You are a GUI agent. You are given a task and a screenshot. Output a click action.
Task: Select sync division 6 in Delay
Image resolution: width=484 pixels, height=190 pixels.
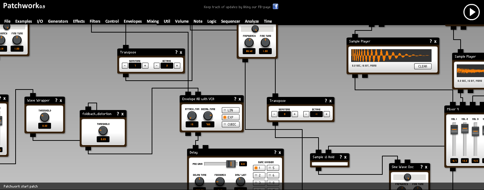[x=273, y=175]
